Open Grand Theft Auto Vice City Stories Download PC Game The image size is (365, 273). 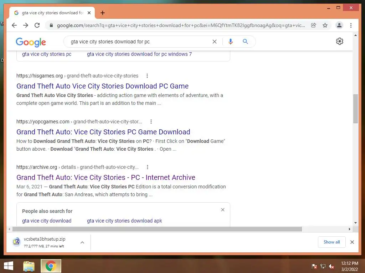click(102, 86)
